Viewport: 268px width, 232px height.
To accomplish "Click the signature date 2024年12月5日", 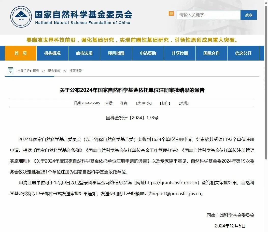I will [x=230, y=226].
